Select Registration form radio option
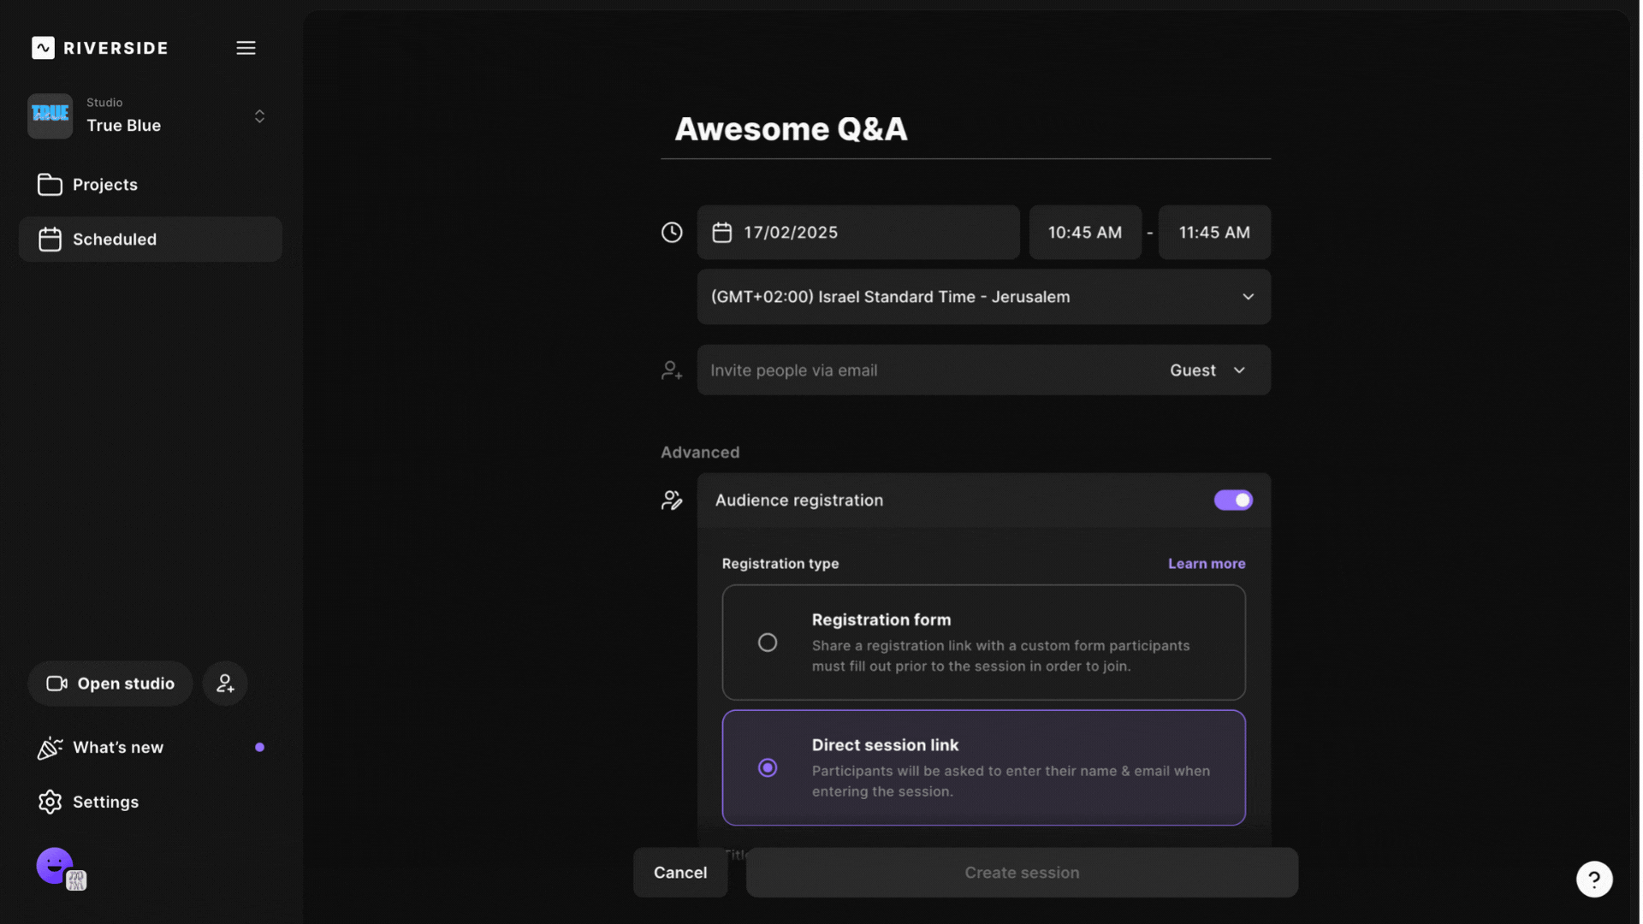 click(x=768, y=643)
